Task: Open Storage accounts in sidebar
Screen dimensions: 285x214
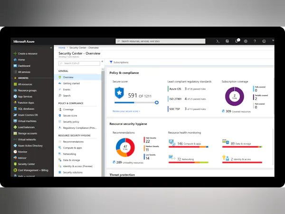Action: pos(25,133)
